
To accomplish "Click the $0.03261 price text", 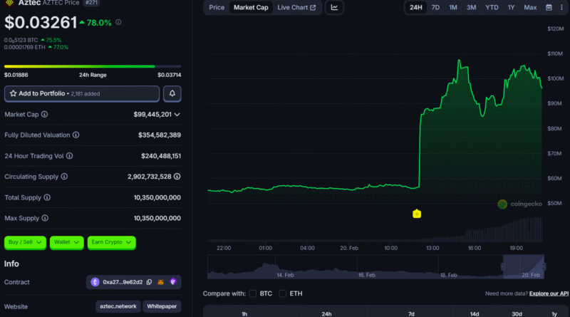I will tap(41, 23).
